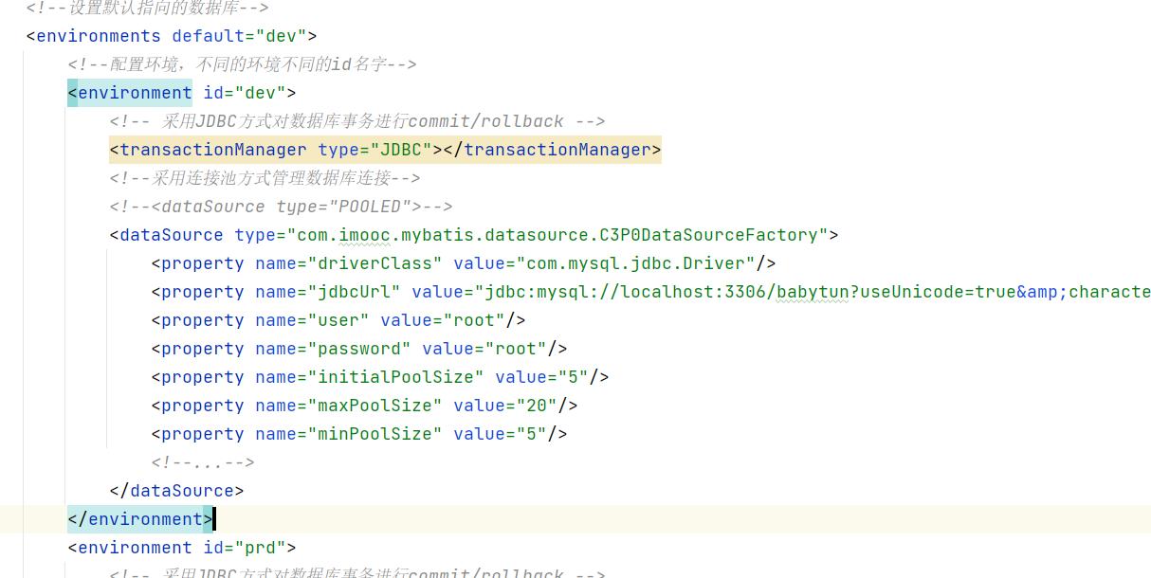Viewport: 1151px width, 578px height.
Task: Click the comment 设置默认指向的数据库
Action: (x=147, y=9)
